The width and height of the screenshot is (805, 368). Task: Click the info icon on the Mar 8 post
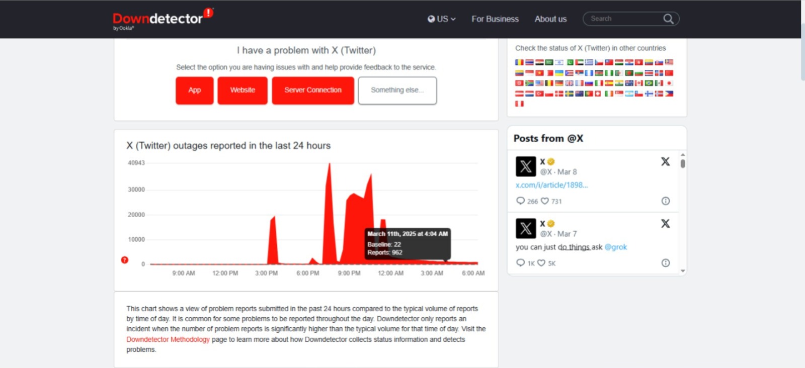(x=666, y=201)
